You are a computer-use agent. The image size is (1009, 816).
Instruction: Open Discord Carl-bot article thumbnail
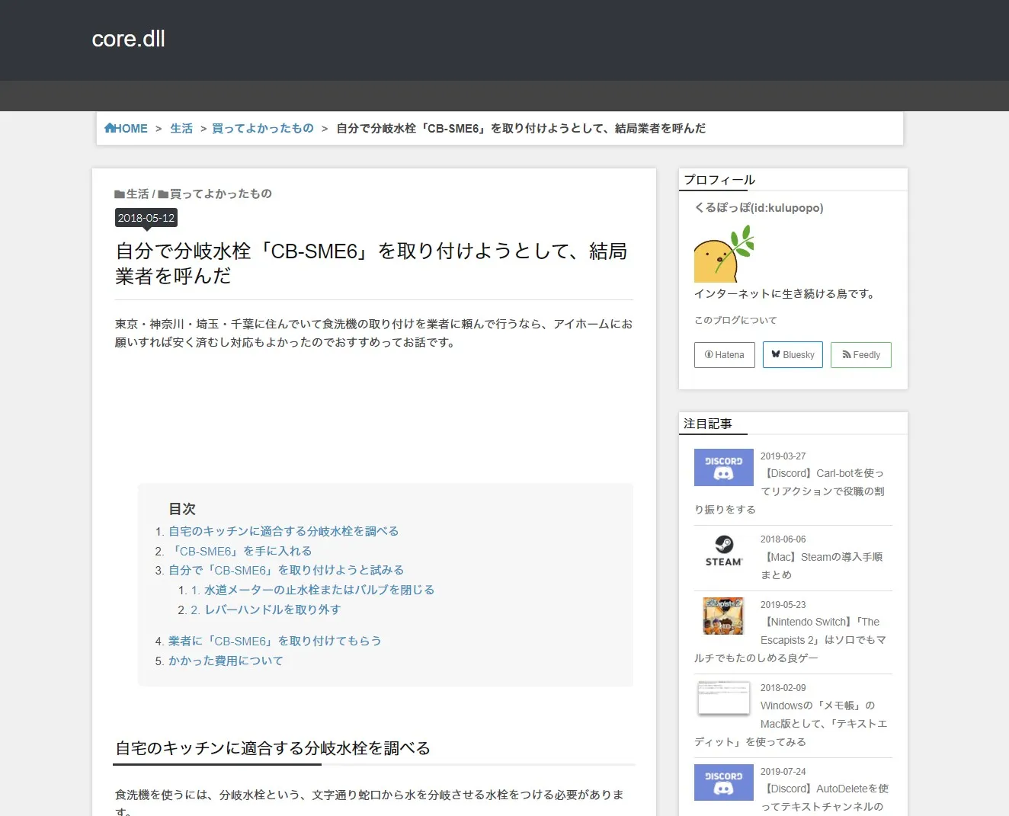tap(724, 468)
